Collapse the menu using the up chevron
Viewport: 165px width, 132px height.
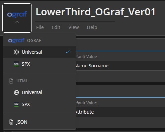(17, 22)
